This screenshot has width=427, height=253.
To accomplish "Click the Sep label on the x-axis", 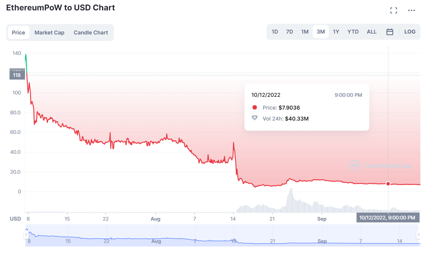I will pos(322,219).
